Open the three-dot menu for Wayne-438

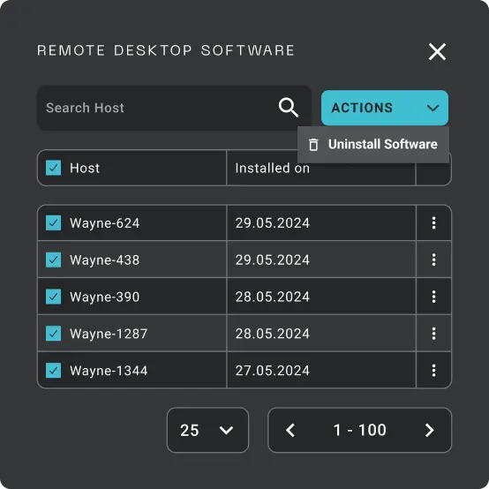tap(433, 260)
